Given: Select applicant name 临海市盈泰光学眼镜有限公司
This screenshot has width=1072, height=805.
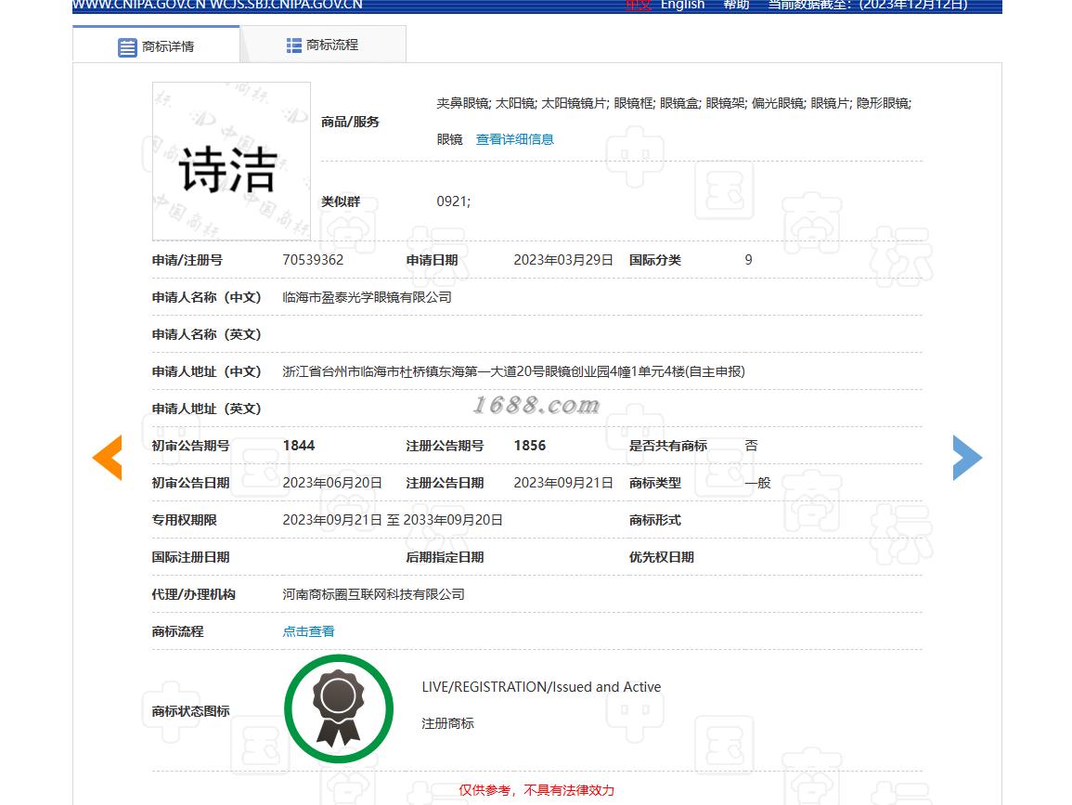Looking at the screenshot, I should click(x=368, y=297).
